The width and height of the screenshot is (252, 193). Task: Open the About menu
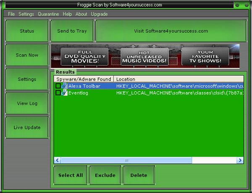[x=81, y=14]
